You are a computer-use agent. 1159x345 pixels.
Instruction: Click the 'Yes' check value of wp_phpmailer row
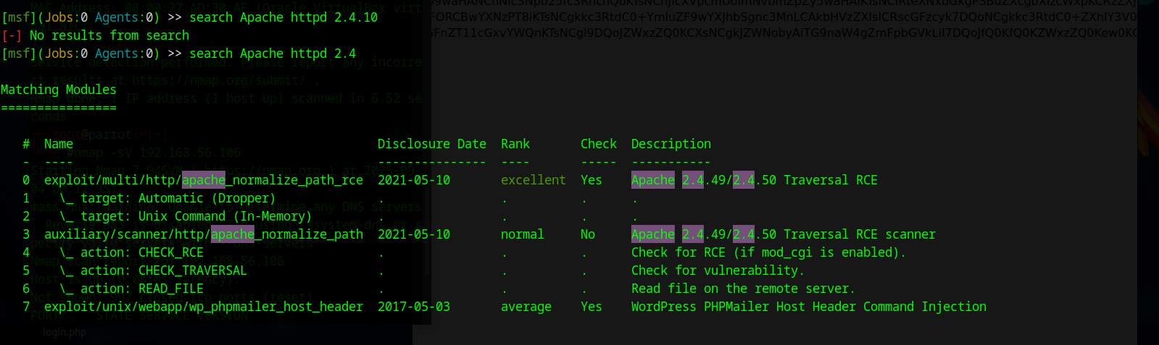591,307
